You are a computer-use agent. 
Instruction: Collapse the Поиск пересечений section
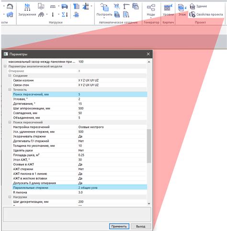pos(10,122)
